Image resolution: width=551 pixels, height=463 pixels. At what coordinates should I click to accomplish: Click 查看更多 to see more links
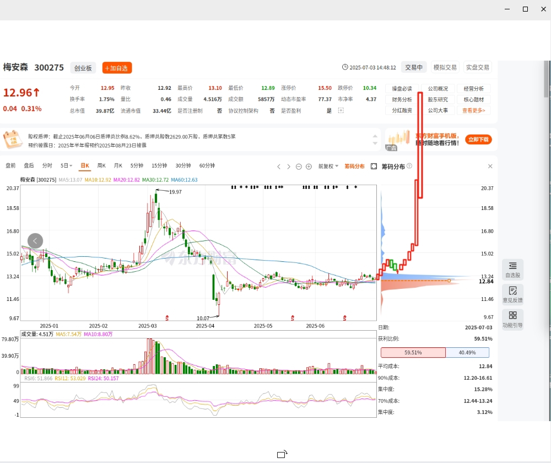[x=474, y=110]
